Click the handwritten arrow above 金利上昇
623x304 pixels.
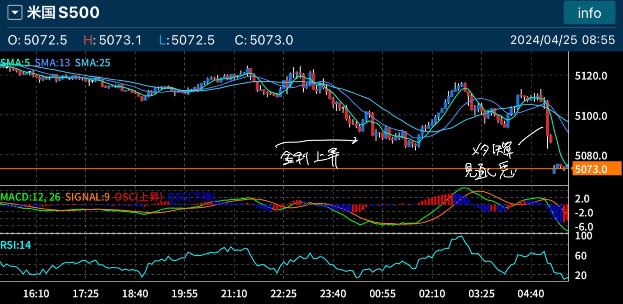pos(316,142)
